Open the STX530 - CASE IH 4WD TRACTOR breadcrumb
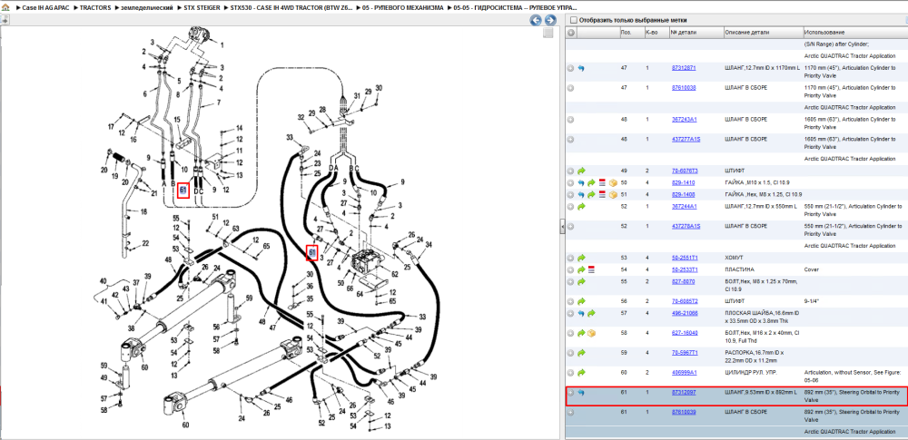908x440 pixels. pos(291,8)
